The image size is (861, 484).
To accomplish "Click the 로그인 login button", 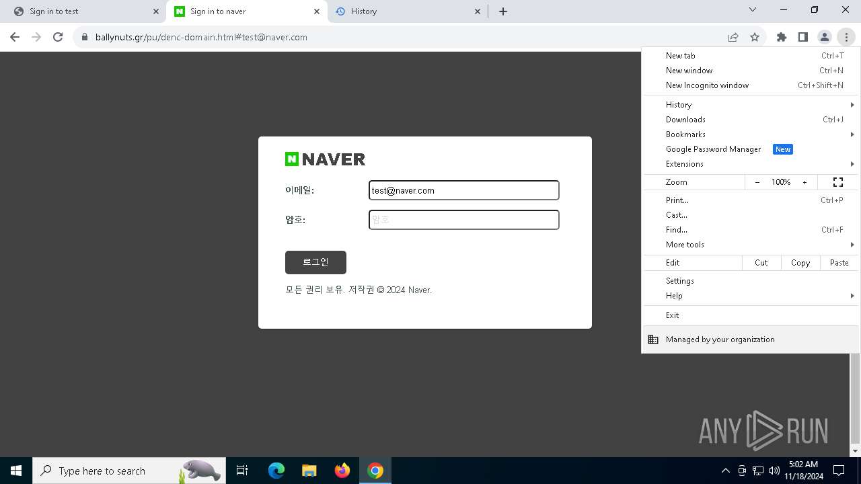I will click(x=315, y=262).
